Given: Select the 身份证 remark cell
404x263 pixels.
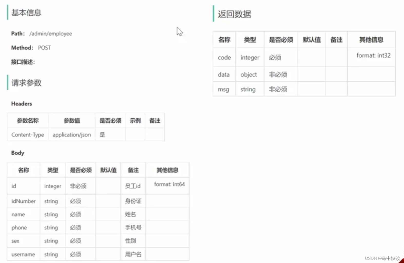Looking at the screenshot, I should pos(133,201).
